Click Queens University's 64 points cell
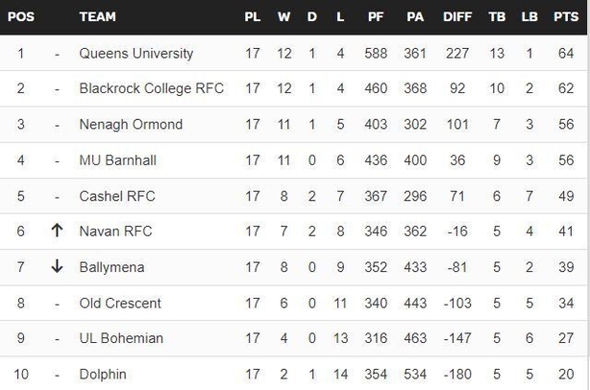The height and width of the screenshot is (390, 590). (x=566, y=54)
